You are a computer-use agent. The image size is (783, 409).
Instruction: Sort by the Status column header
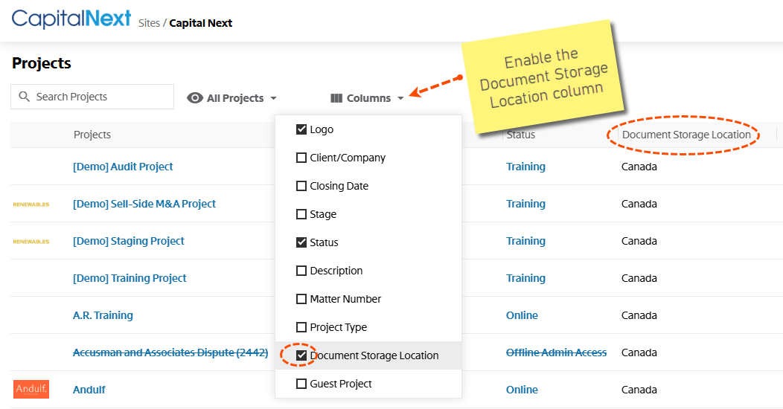pos(521,135)
